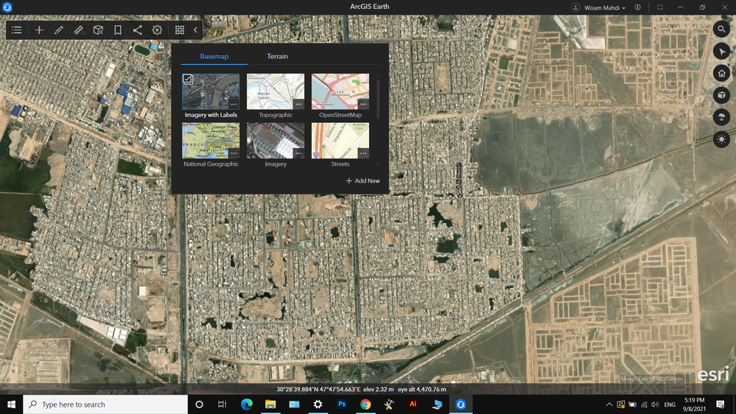Go to Home view button

721,73
